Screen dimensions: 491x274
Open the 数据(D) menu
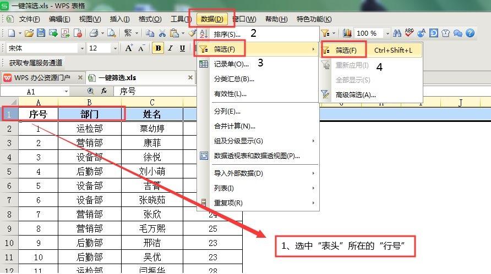pos(212,19)
